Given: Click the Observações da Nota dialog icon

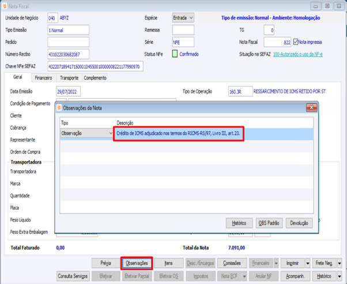Looking at the screenshot, I should (59, 108).
